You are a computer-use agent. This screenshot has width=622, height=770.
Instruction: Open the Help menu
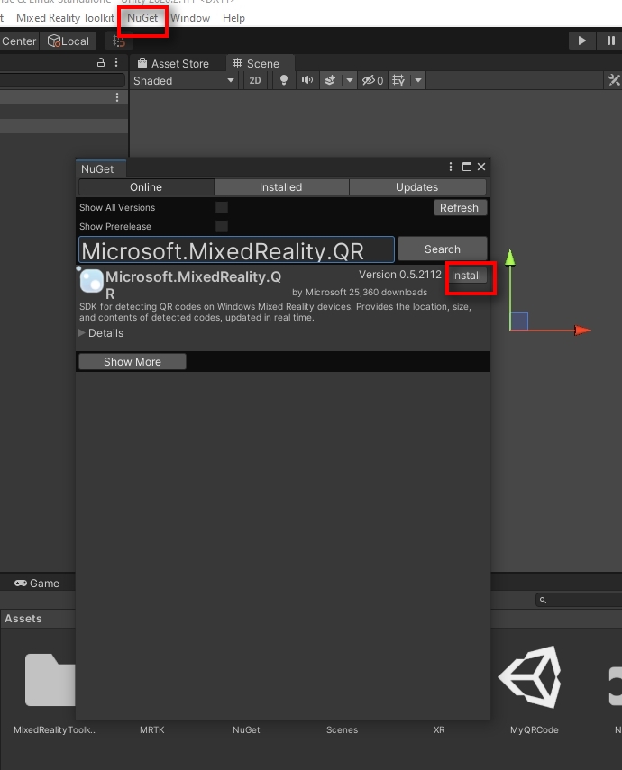pos(233,18)
